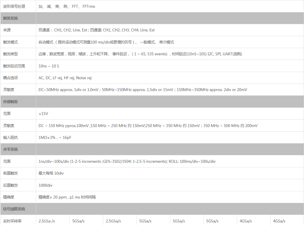Viewport: 304px width, 225px height.
Task: Select the trigger source text starting with 双通道
Action: (x=96, y=30)
